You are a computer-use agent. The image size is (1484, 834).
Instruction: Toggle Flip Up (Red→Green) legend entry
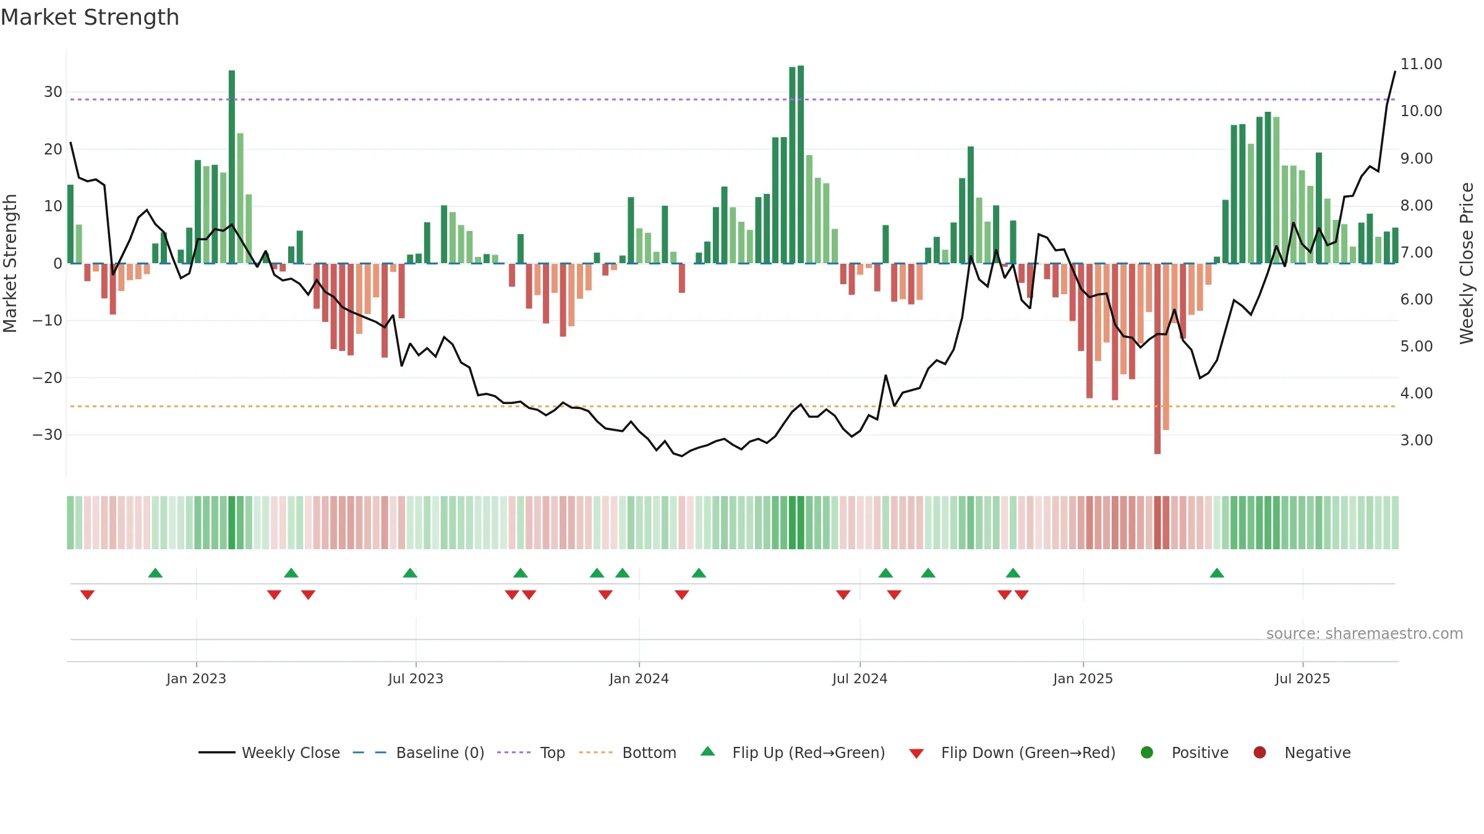pyautogui.click(x=793, y=752)
